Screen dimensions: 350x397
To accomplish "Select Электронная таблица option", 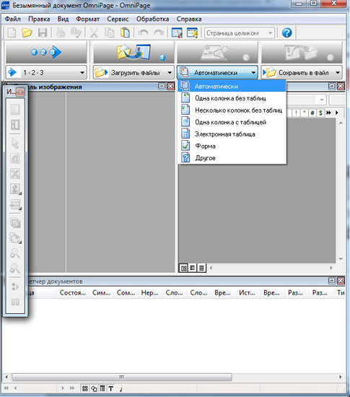I will coord(232,134).
